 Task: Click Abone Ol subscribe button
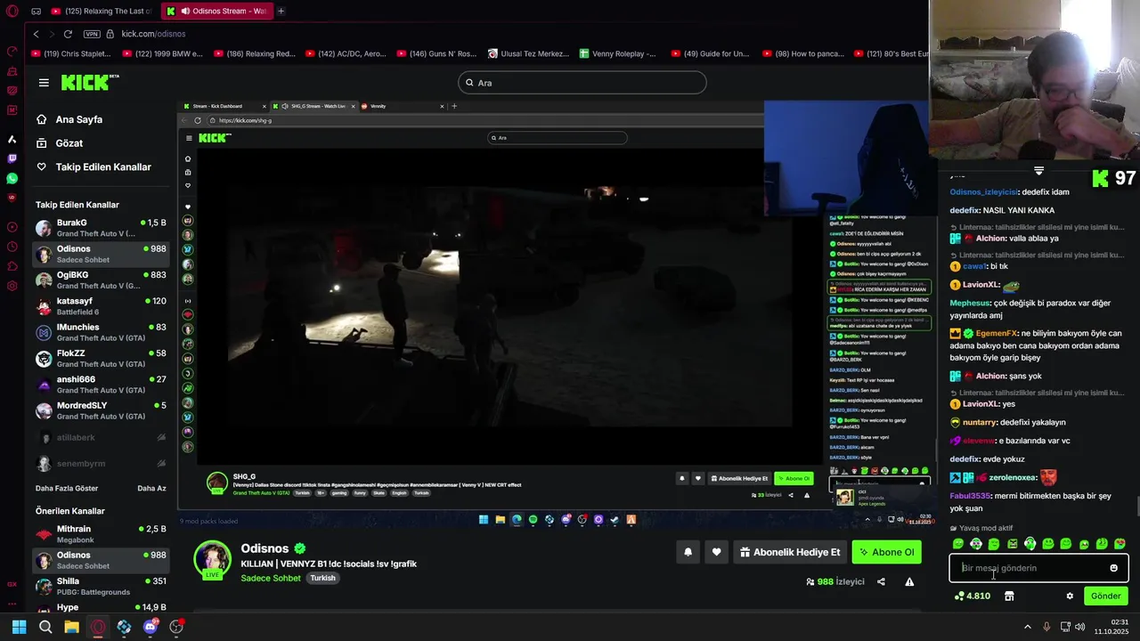point(886,552)
